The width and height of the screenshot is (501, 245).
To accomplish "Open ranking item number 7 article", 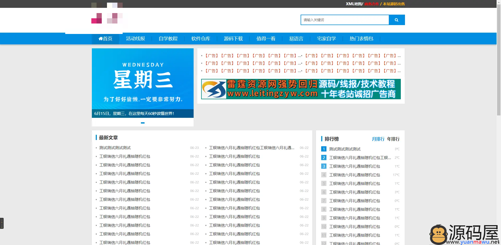I will 354,201.
